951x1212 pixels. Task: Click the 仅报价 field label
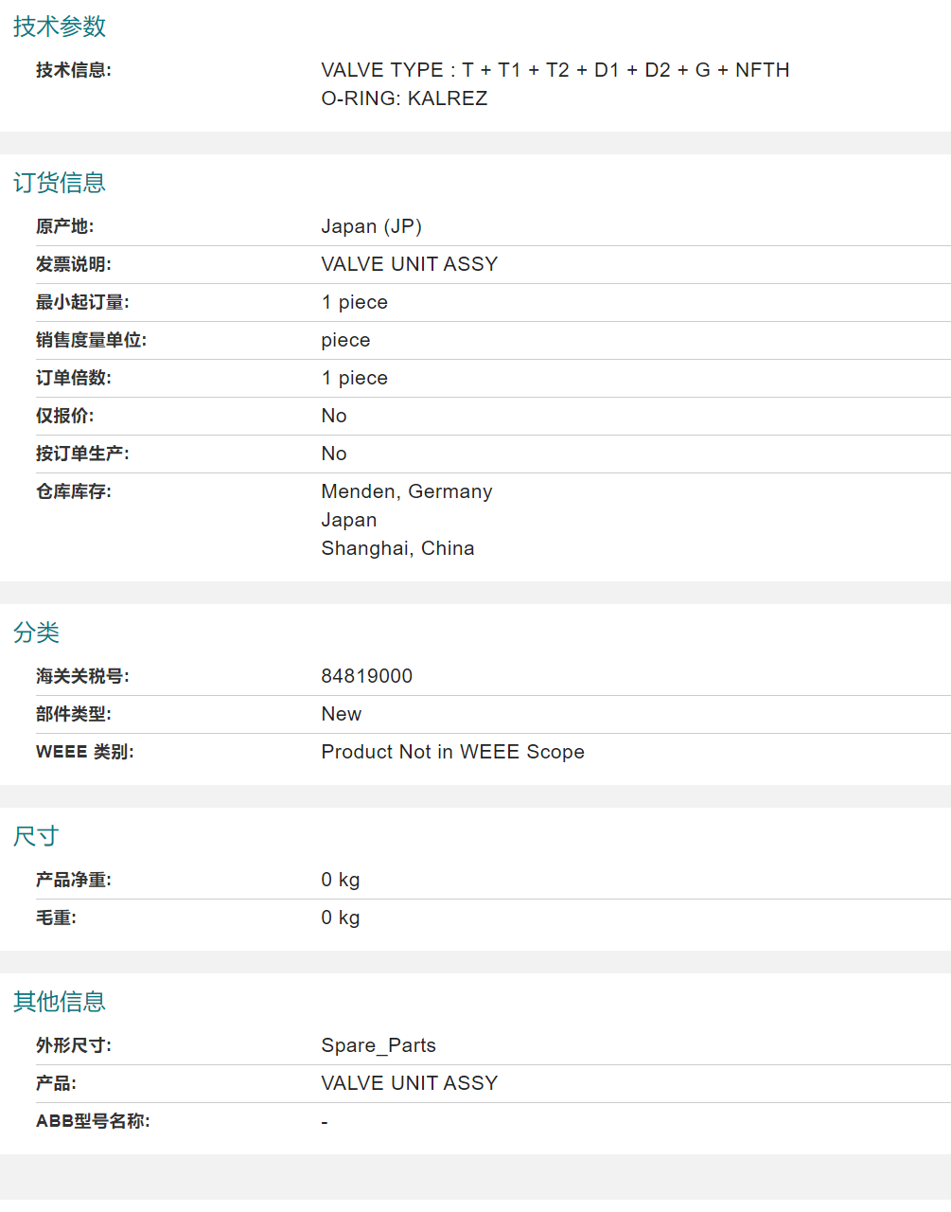64,416
